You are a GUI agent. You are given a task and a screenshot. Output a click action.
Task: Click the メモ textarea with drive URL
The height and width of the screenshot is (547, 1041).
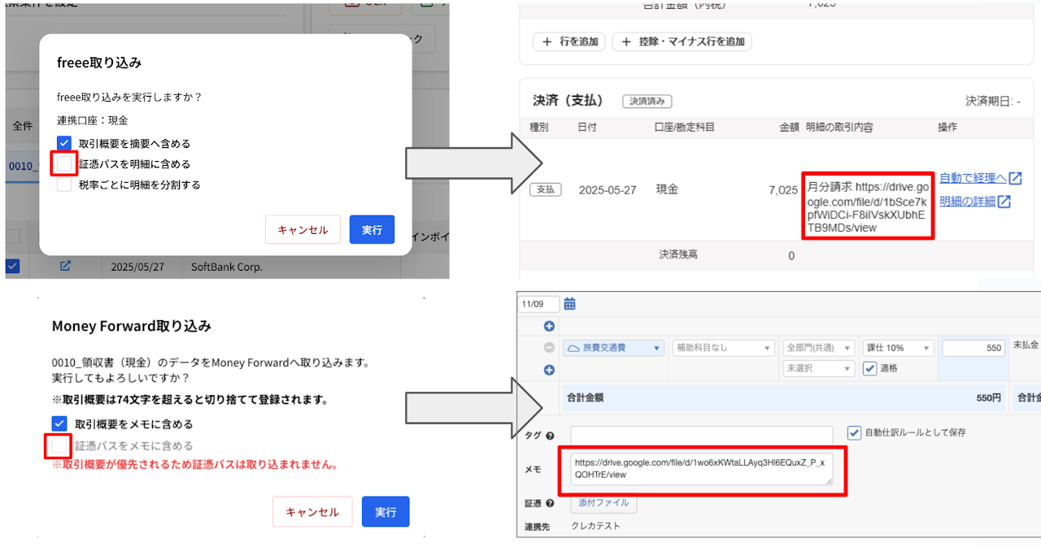pyautogui.click(x=703, y=469)
